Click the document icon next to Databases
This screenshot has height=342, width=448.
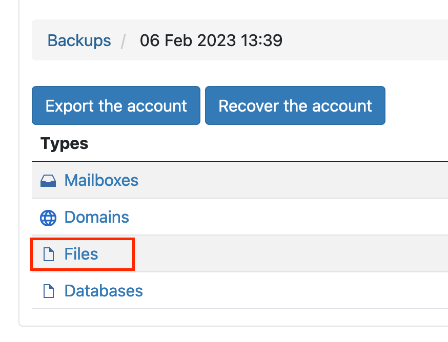click(48, 291)
